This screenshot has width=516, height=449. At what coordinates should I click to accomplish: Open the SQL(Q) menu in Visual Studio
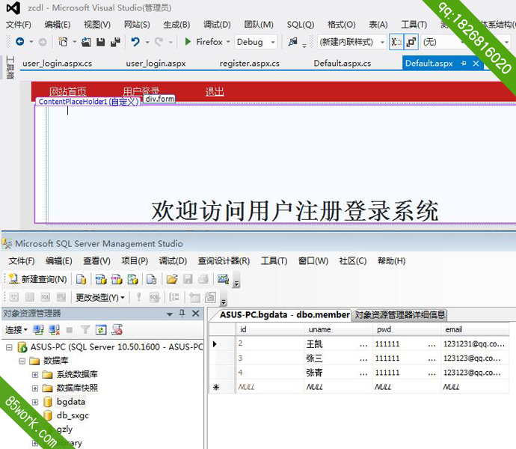301,25
